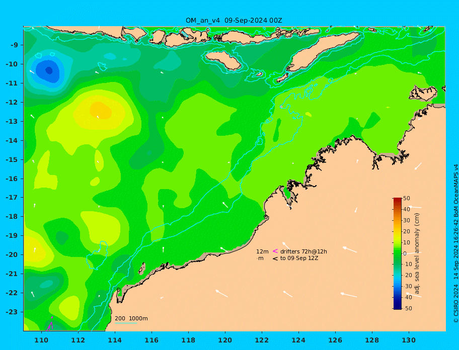Click the longitude axis label 114
Image resolution: width=459 pixels, height=350 pixels.
[x=115, y=340]
